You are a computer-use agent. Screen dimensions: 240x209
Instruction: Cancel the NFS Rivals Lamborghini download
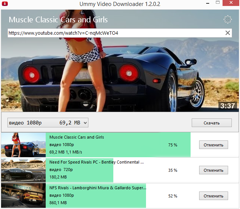(x=214, y=196)
